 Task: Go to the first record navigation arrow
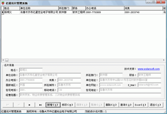coord(8,105)
